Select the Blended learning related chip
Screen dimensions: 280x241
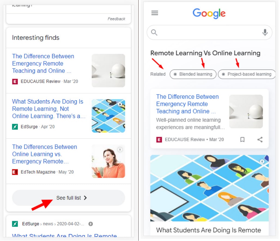click(x=194, y=74)
